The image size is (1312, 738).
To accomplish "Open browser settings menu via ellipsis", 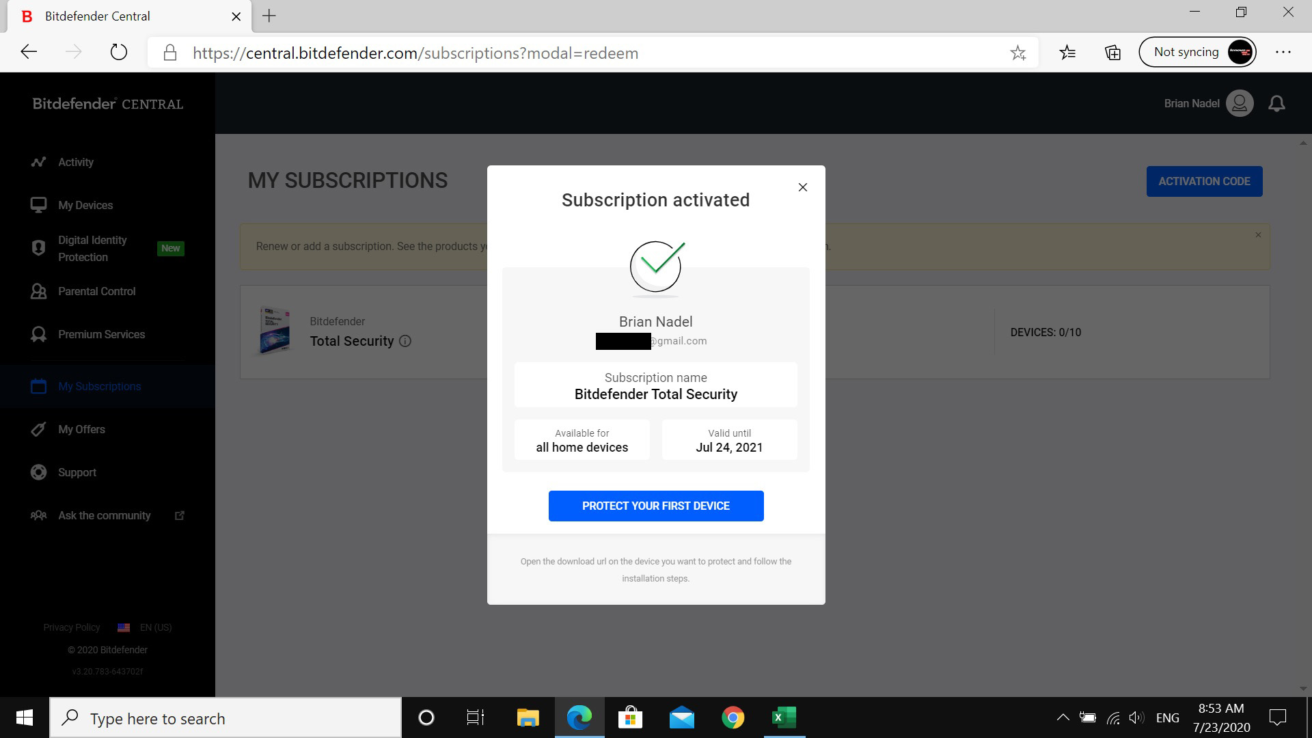I will pyautogui.click(x=1285, y=52).
